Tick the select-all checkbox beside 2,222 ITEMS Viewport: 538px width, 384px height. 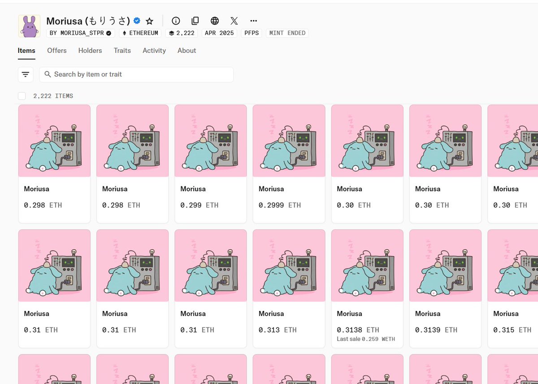22,96
